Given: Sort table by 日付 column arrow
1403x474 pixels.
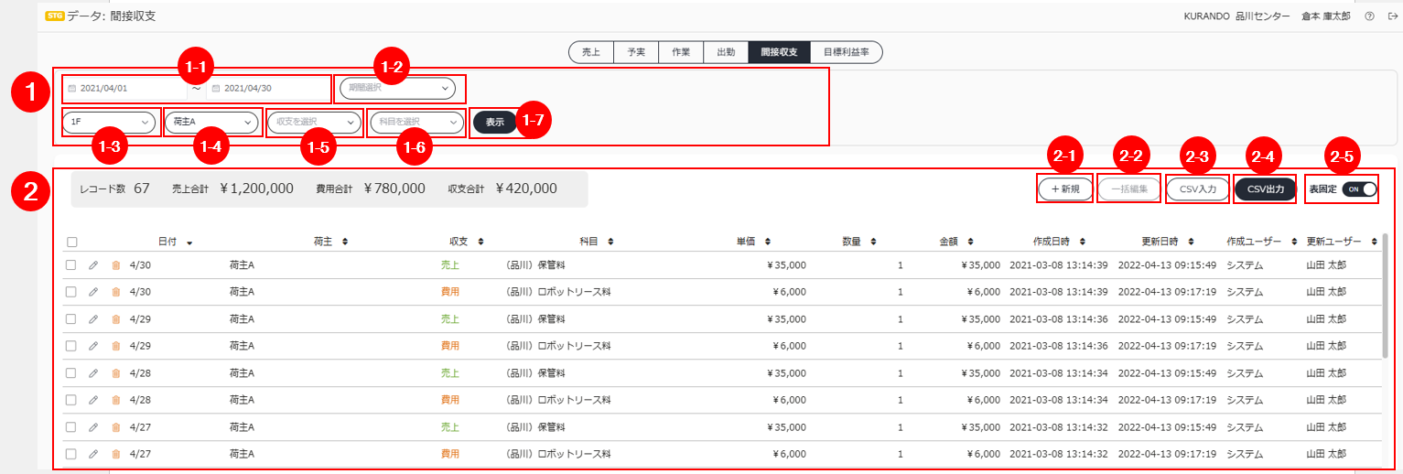Looking at the screenshot, I should tap(189, 242).
